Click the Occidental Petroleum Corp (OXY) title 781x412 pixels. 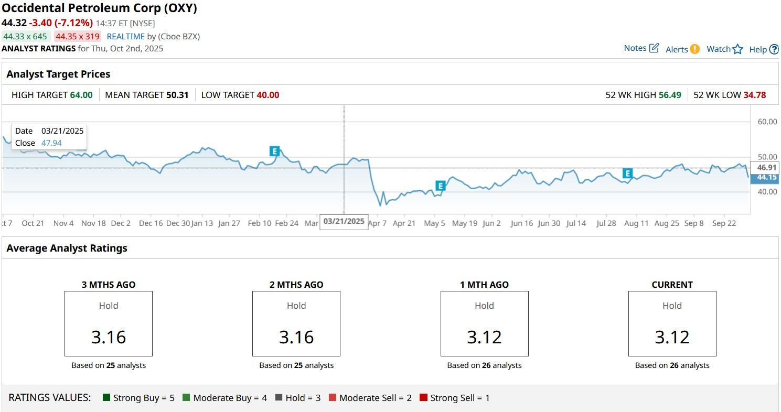coord(100,8)
